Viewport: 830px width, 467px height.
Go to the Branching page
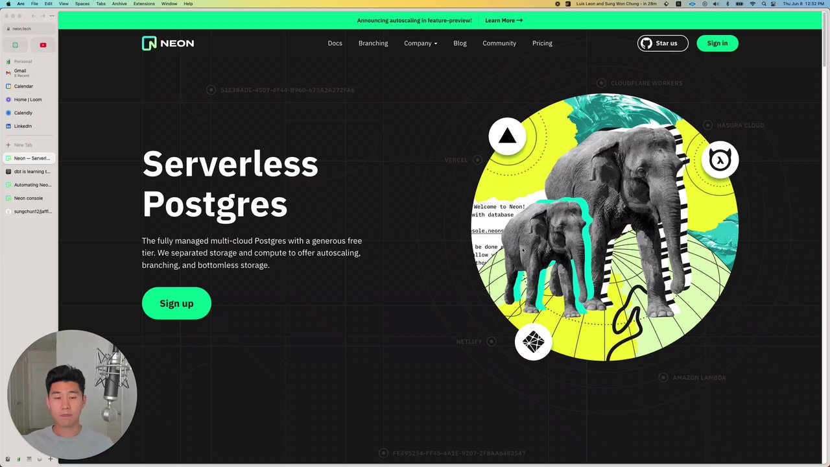coord(373,43)
